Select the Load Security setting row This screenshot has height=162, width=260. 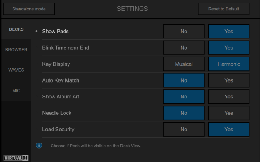point(146,130)
